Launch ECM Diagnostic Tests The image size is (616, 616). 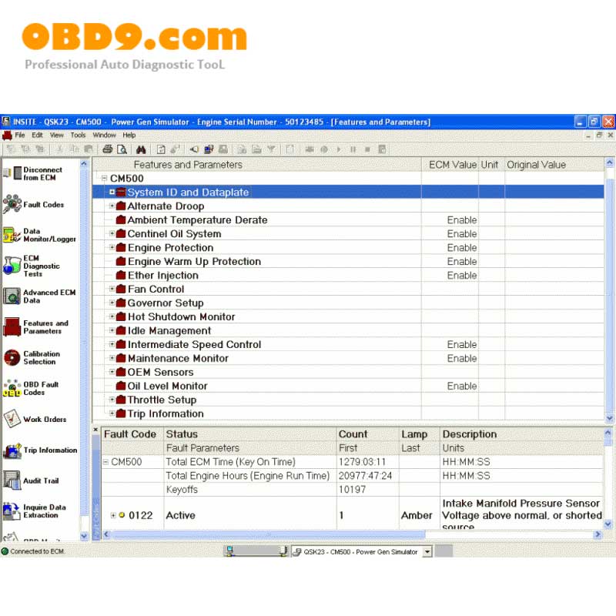pos(32,266)
